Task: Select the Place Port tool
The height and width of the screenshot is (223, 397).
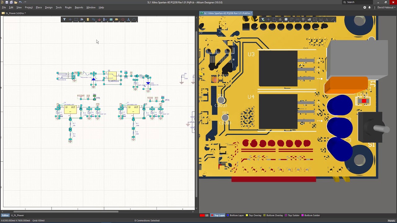Action: [x=117, y=20]
